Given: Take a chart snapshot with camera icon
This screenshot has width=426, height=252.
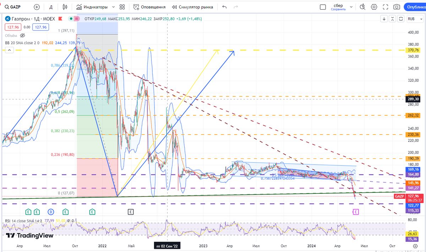Looking at the screenshot, I should point(397,7).
